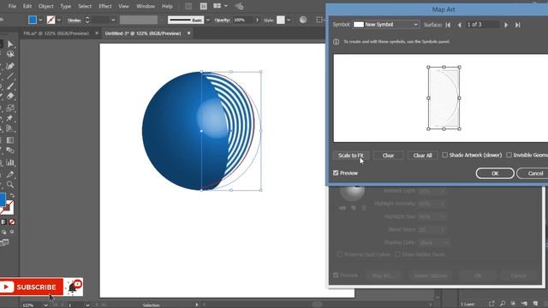This screenshot has height=308, width=548.
Task: Select the Gradient tool
Action: click(x=10, y=140)
